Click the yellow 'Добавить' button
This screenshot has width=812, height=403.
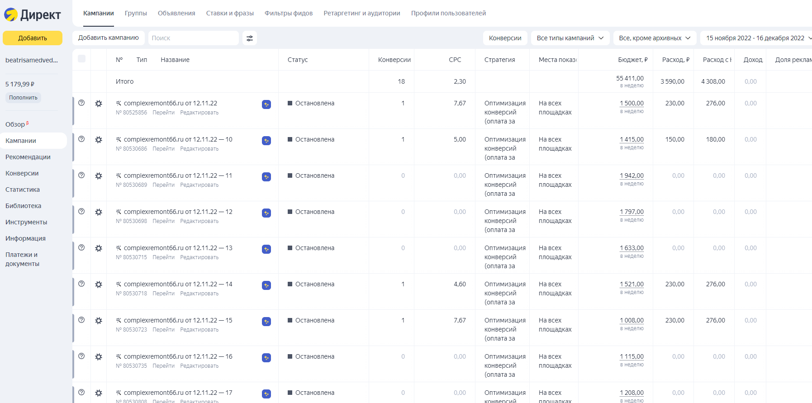coord(33,38)
